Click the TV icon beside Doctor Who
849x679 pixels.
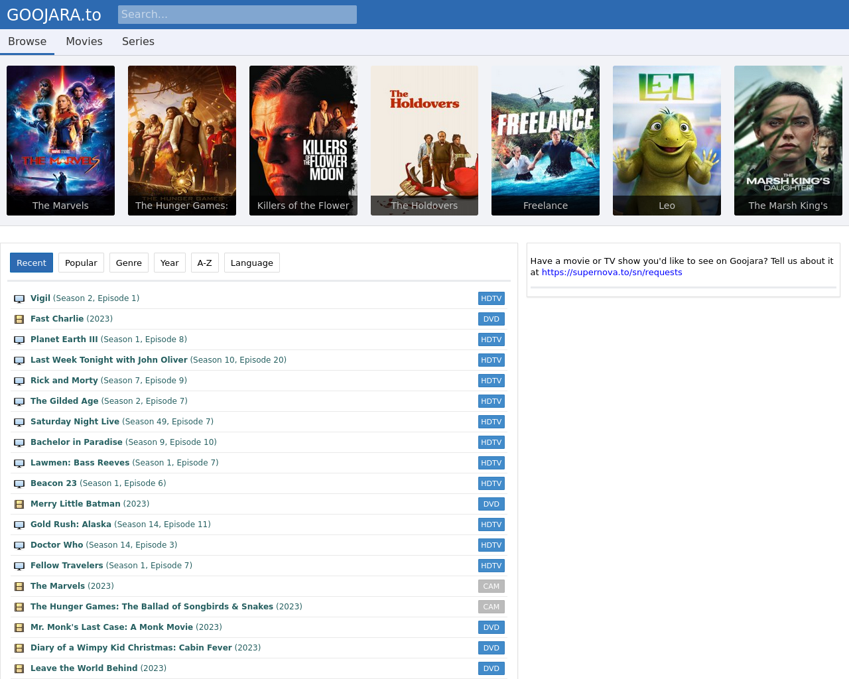click(19, 546)
